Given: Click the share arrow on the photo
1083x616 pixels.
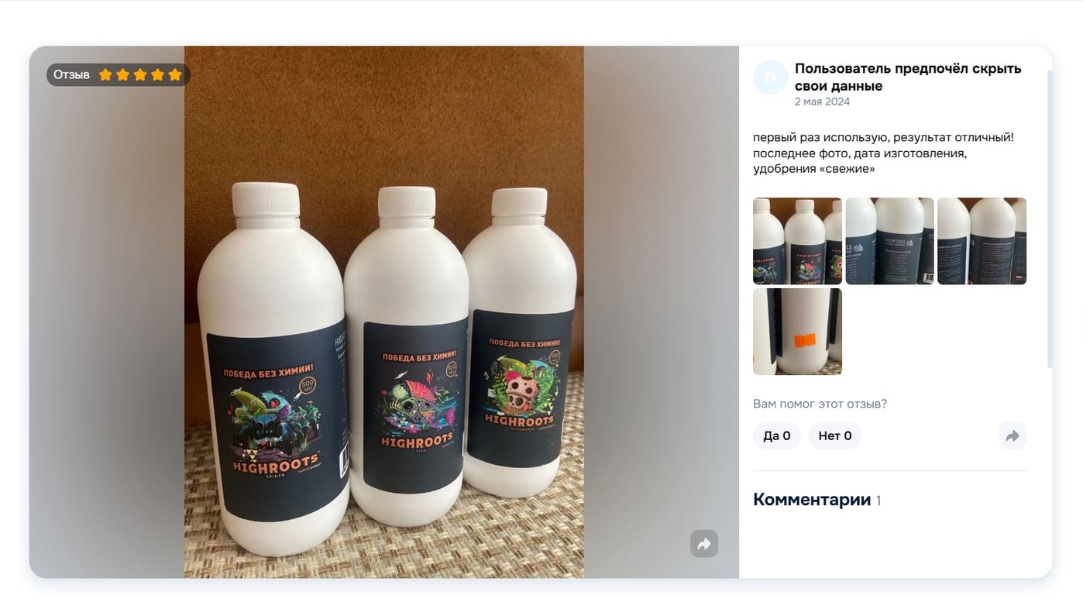Looking at the screenshot, I should coord(704,544).
